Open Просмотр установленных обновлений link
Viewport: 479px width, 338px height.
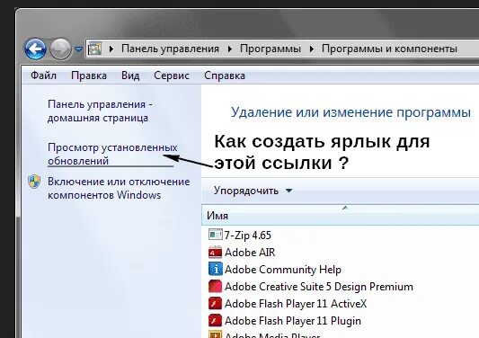coord(112,154)
